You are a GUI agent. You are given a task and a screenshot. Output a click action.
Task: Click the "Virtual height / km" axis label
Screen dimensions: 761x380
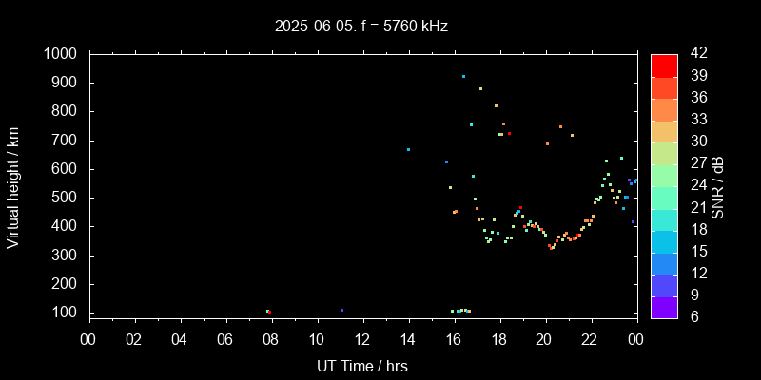coord(13,185)
